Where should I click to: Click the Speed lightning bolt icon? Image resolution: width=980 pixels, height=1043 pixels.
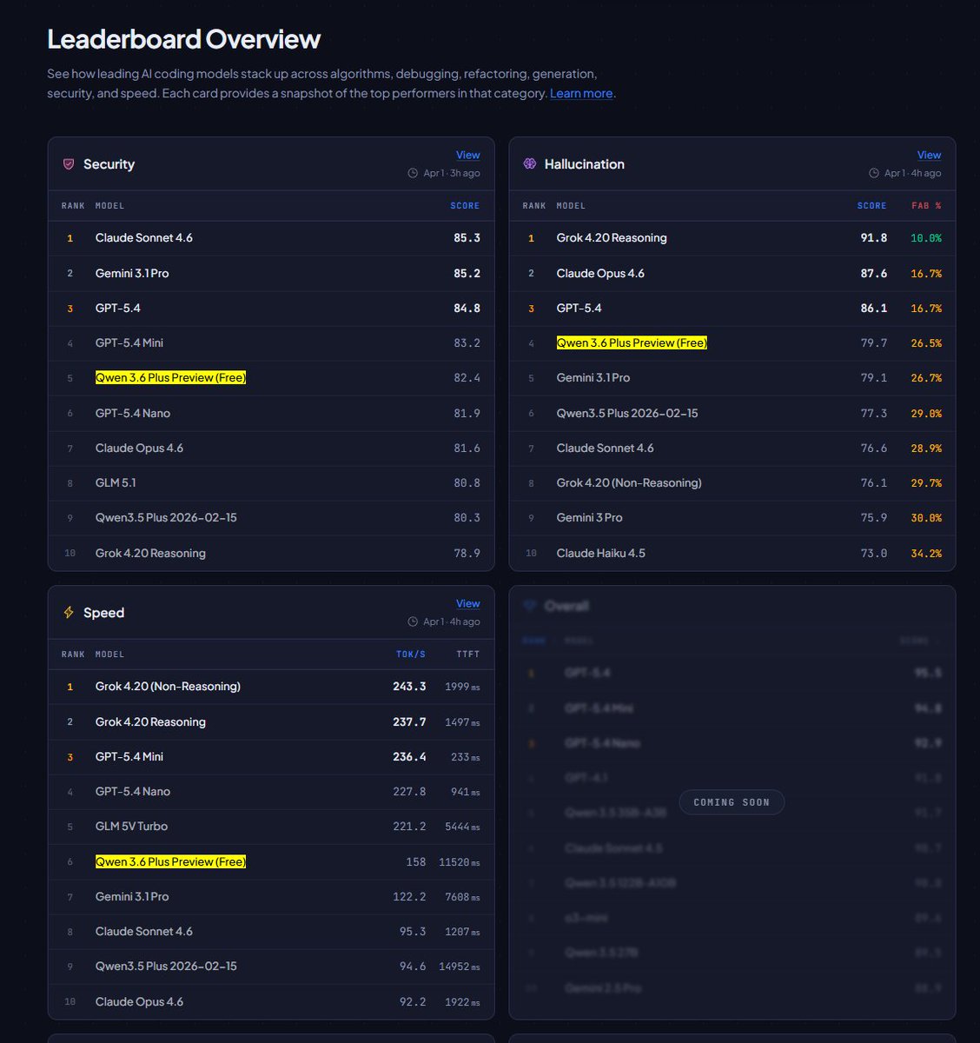point(69,612)
